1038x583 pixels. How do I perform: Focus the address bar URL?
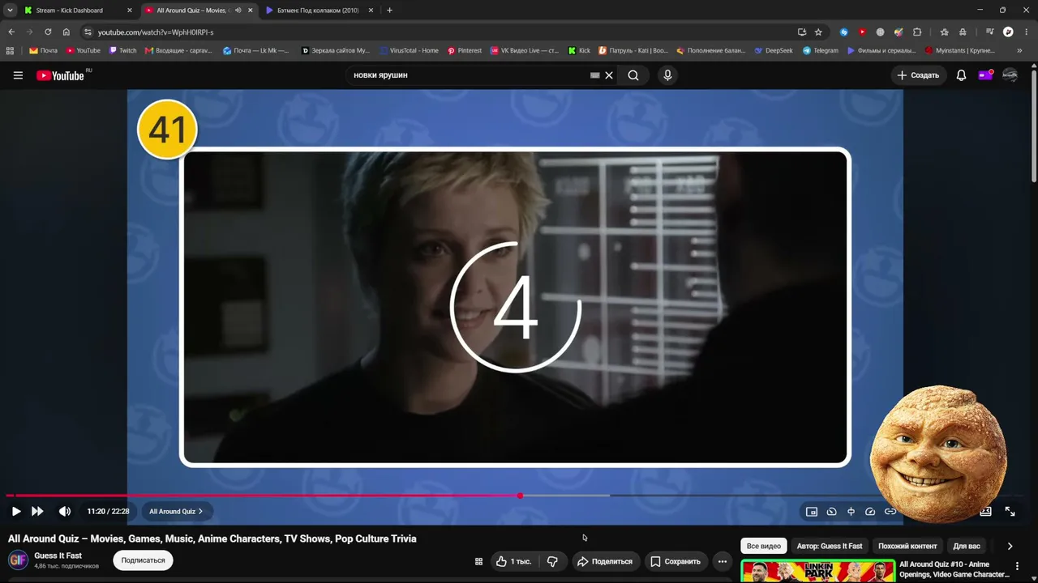coord(156,32)
